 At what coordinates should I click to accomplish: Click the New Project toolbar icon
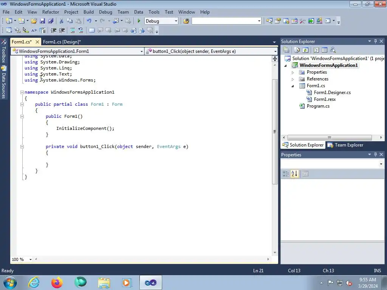tap(9, 21)
